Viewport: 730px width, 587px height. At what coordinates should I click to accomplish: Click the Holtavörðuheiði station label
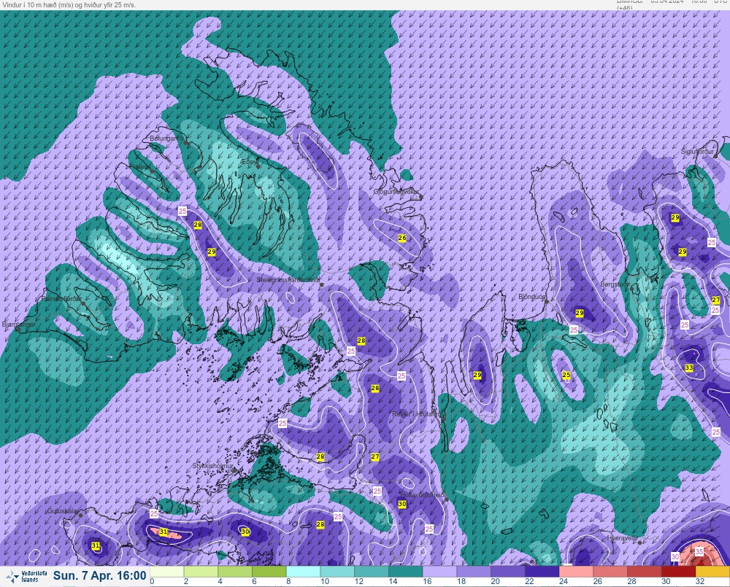423,495
